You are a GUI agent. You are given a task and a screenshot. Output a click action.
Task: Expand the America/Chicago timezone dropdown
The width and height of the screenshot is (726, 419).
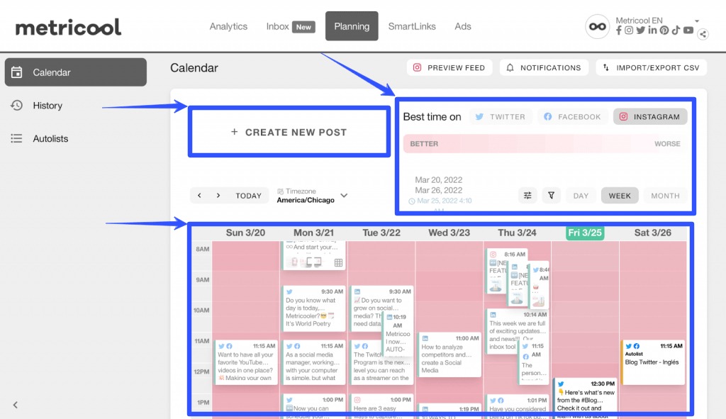pos(345,196)
